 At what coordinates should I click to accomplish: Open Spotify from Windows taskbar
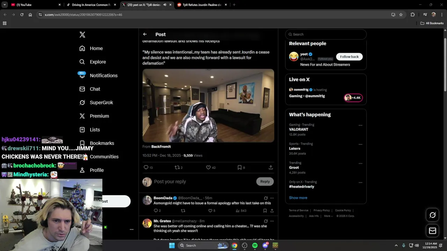click(255, 245)
